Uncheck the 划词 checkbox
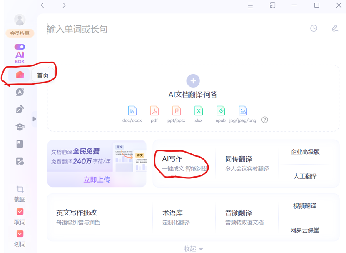 tap(20, 234)
